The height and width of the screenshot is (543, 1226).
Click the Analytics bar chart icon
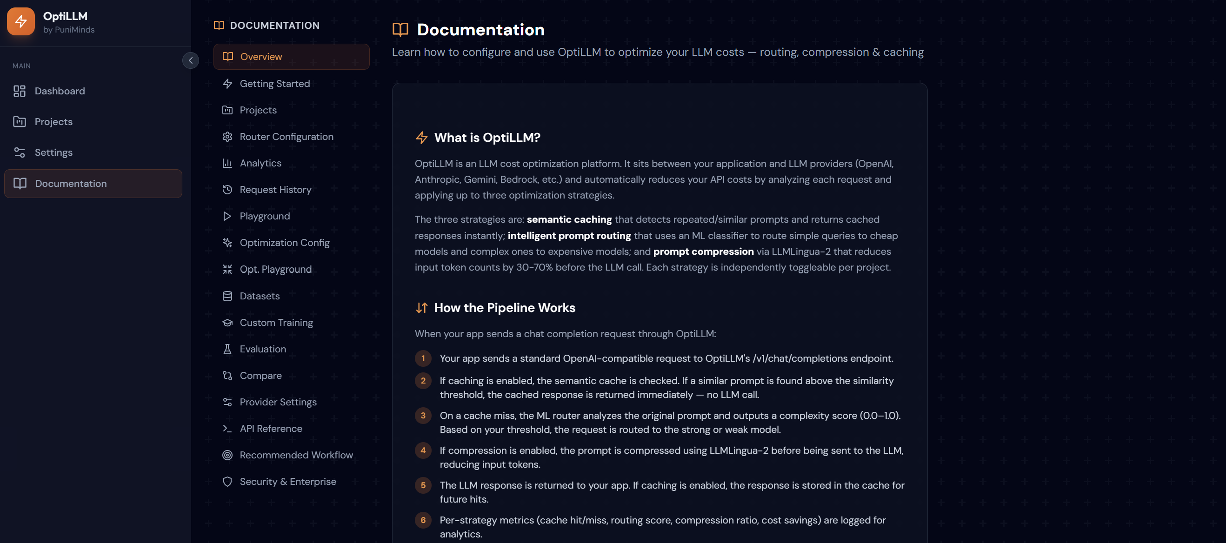click(x=227, y=163)
